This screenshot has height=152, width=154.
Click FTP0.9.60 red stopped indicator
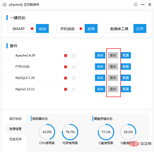[x=65, y=67]
